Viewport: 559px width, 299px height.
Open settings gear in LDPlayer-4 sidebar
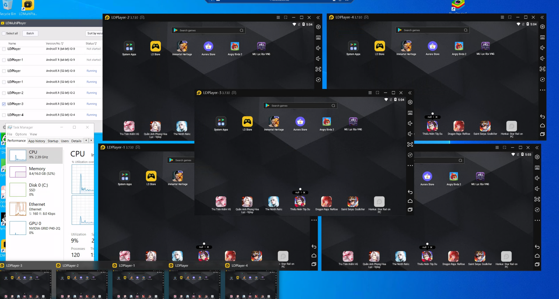(x=542, y=27)
